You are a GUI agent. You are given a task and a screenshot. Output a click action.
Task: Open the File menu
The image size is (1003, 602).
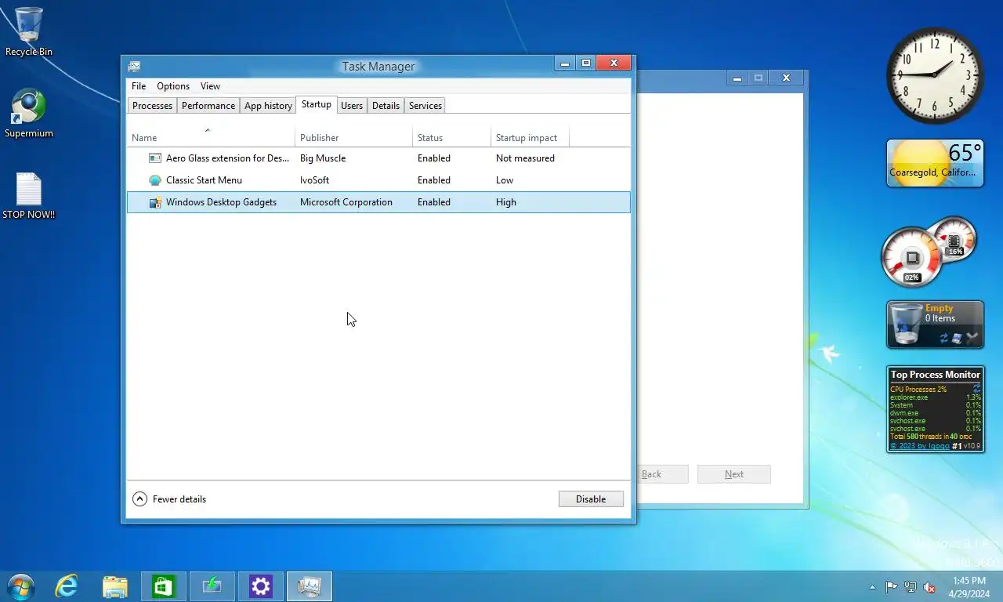[x=139, y=86]
